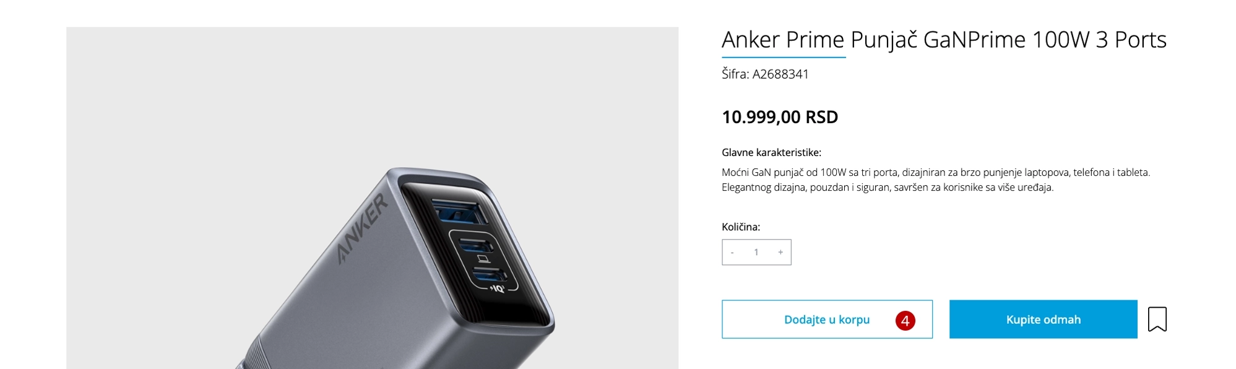Viewport: 1236px width, 369px height.
Task: Save product with the bookmark icon
Action: 1157,319
